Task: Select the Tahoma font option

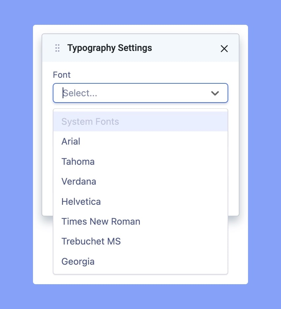Action: point(78,161)
